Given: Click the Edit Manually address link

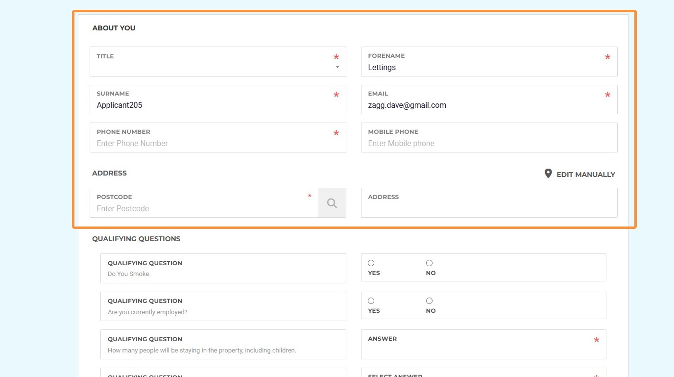Looking at the screenshot, I should (585, 175).
